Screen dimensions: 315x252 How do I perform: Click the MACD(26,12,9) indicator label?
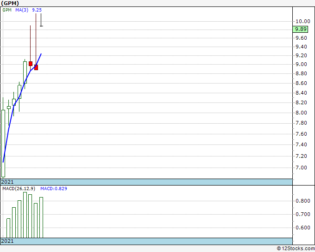[x=19, y=189]
